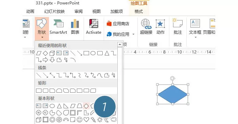Insert the donut basic shape
Screen dimensions: 238x124
coord(52,120)
